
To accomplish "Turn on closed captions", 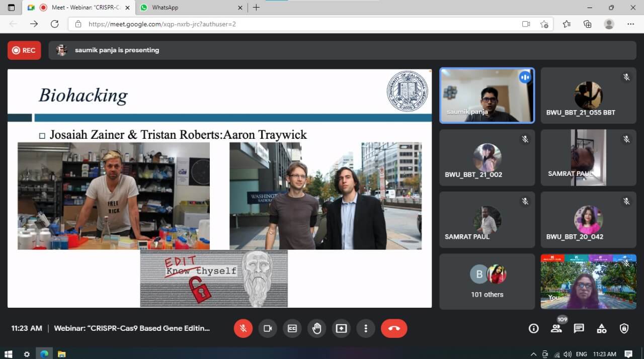I will 292,328.
